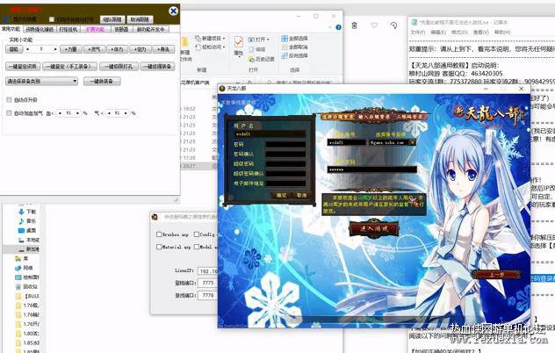Open the @game.sohu.com domain dropdown
This screenshot has height=353, width=555.
[x=412, y=142]
